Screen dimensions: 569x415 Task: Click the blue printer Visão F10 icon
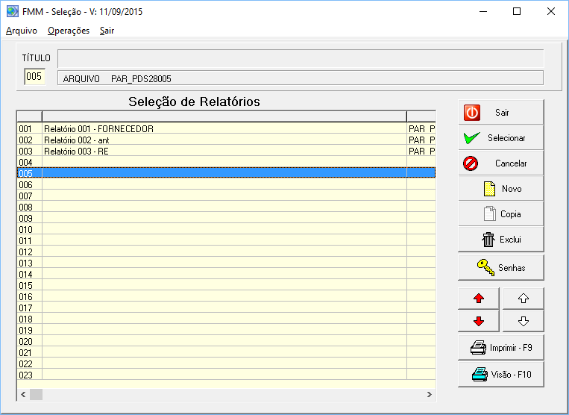tap(480, 375)
